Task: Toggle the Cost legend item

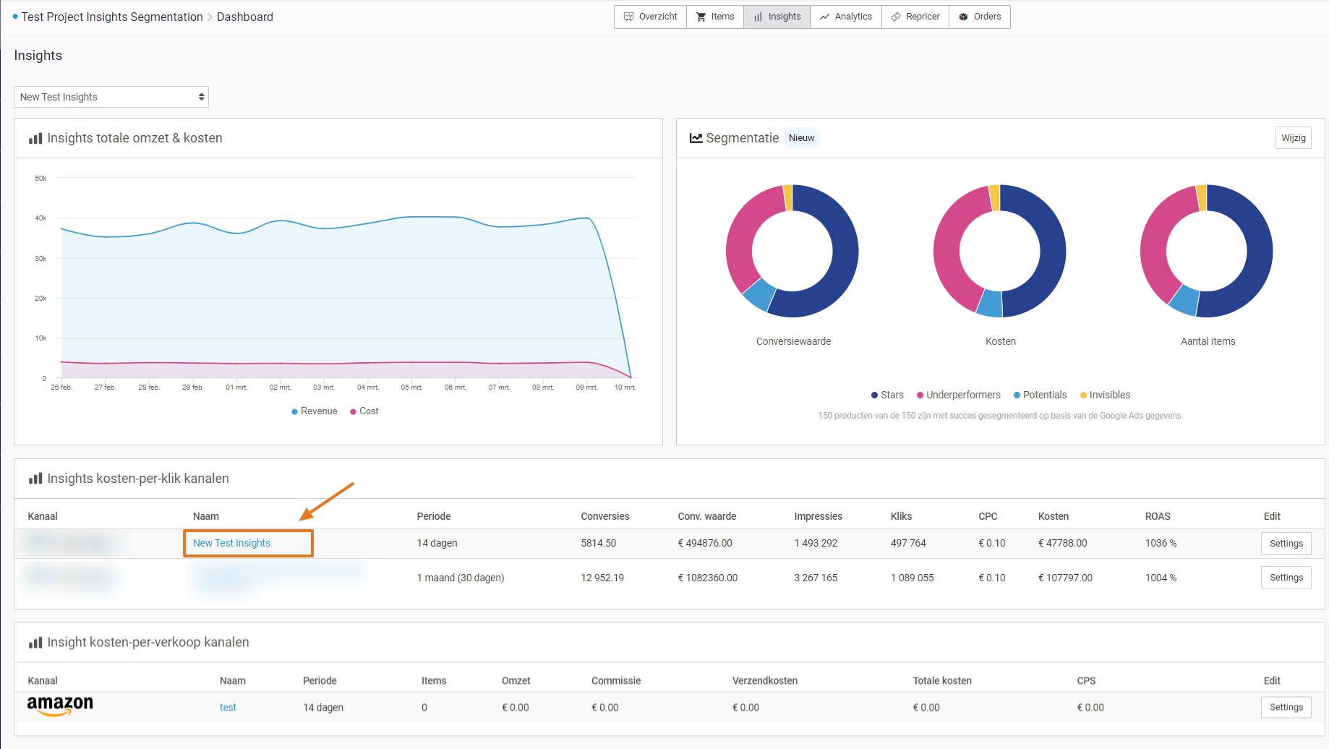Action: (364, 411)
